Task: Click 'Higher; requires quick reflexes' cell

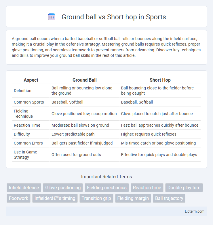Action: pyautogui.click(x=160, y=134)
